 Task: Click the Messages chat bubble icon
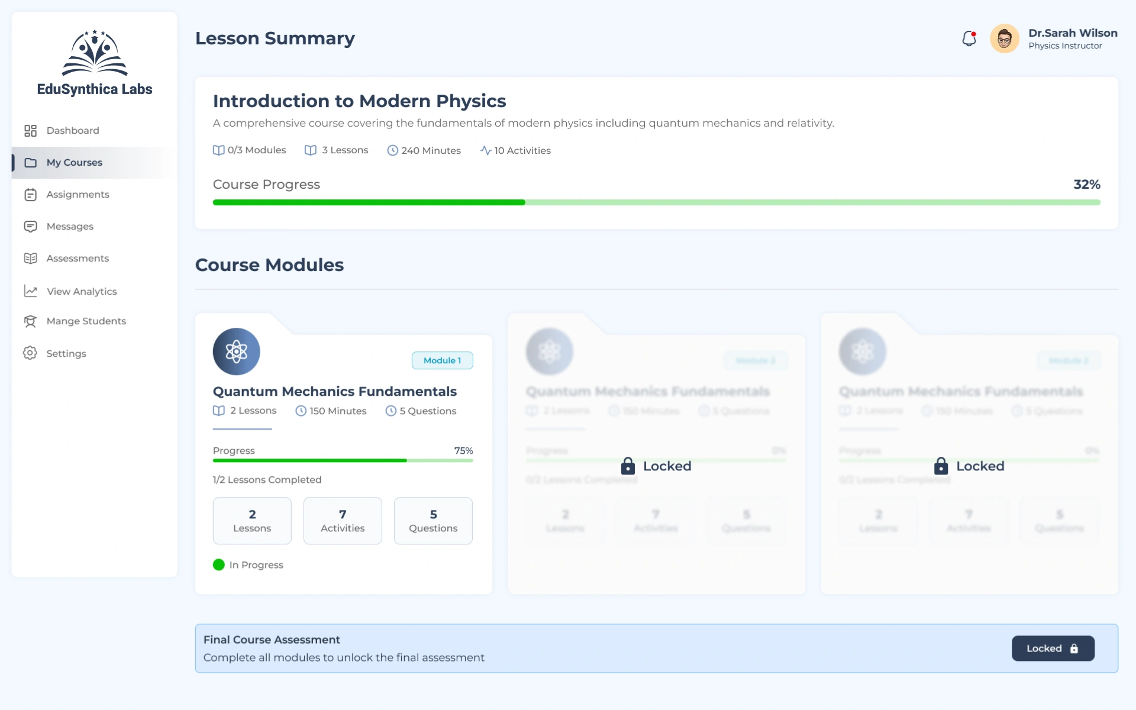(x=30, y=226)
